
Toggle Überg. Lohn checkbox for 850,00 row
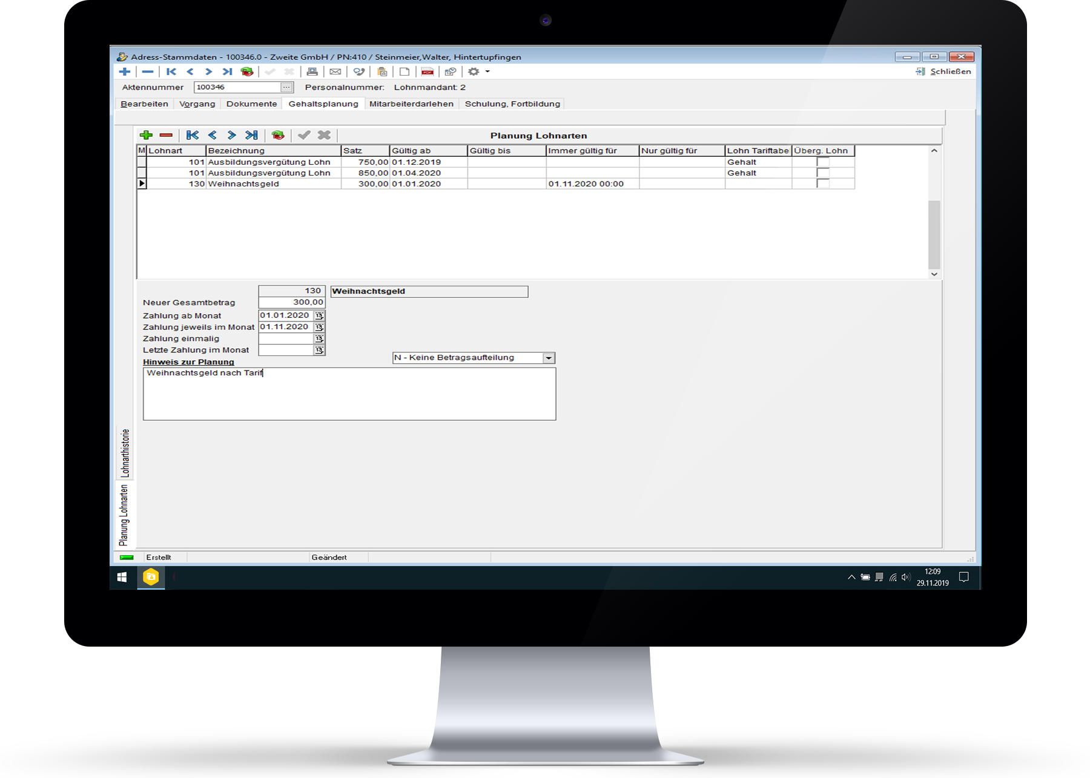(822, 173)
